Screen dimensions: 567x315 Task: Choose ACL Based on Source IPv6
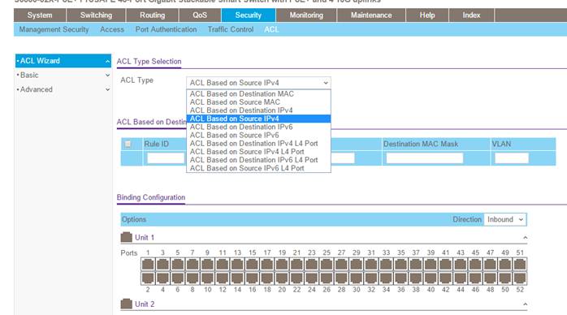coord(258,135)
